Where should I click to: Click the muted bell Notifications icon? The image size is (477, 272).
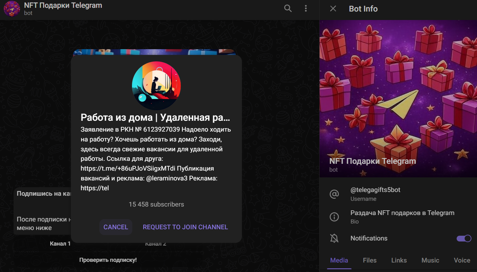tap(334, 238)
